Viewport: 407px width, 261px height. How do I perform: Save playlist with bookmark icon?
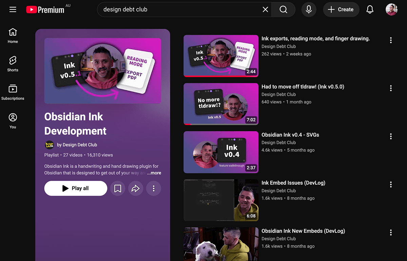click(118, 188)
